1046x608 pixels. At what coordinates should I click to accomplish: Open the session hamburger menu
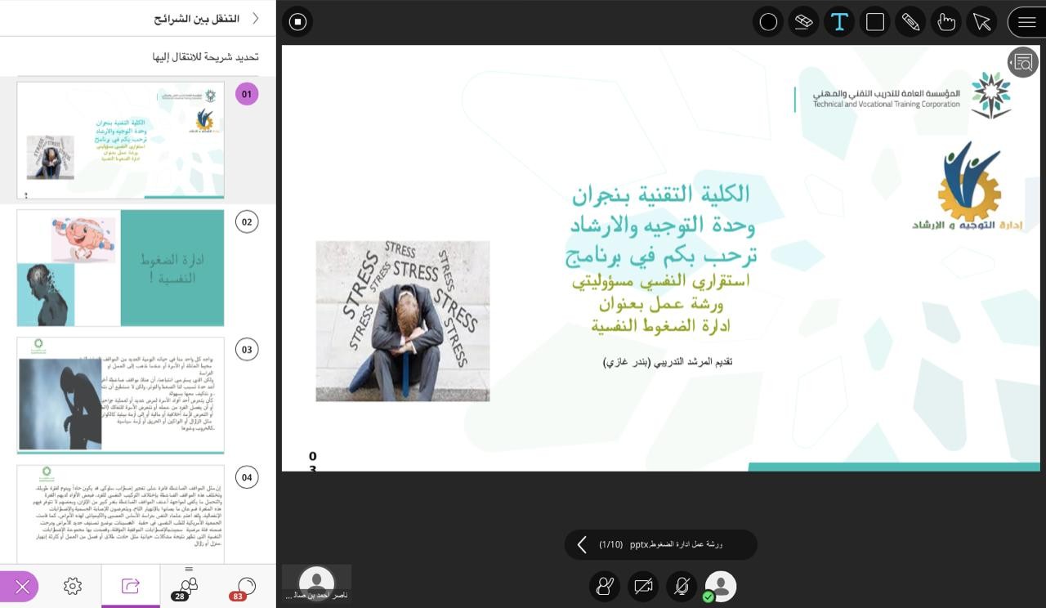[x=1026, y=22]
